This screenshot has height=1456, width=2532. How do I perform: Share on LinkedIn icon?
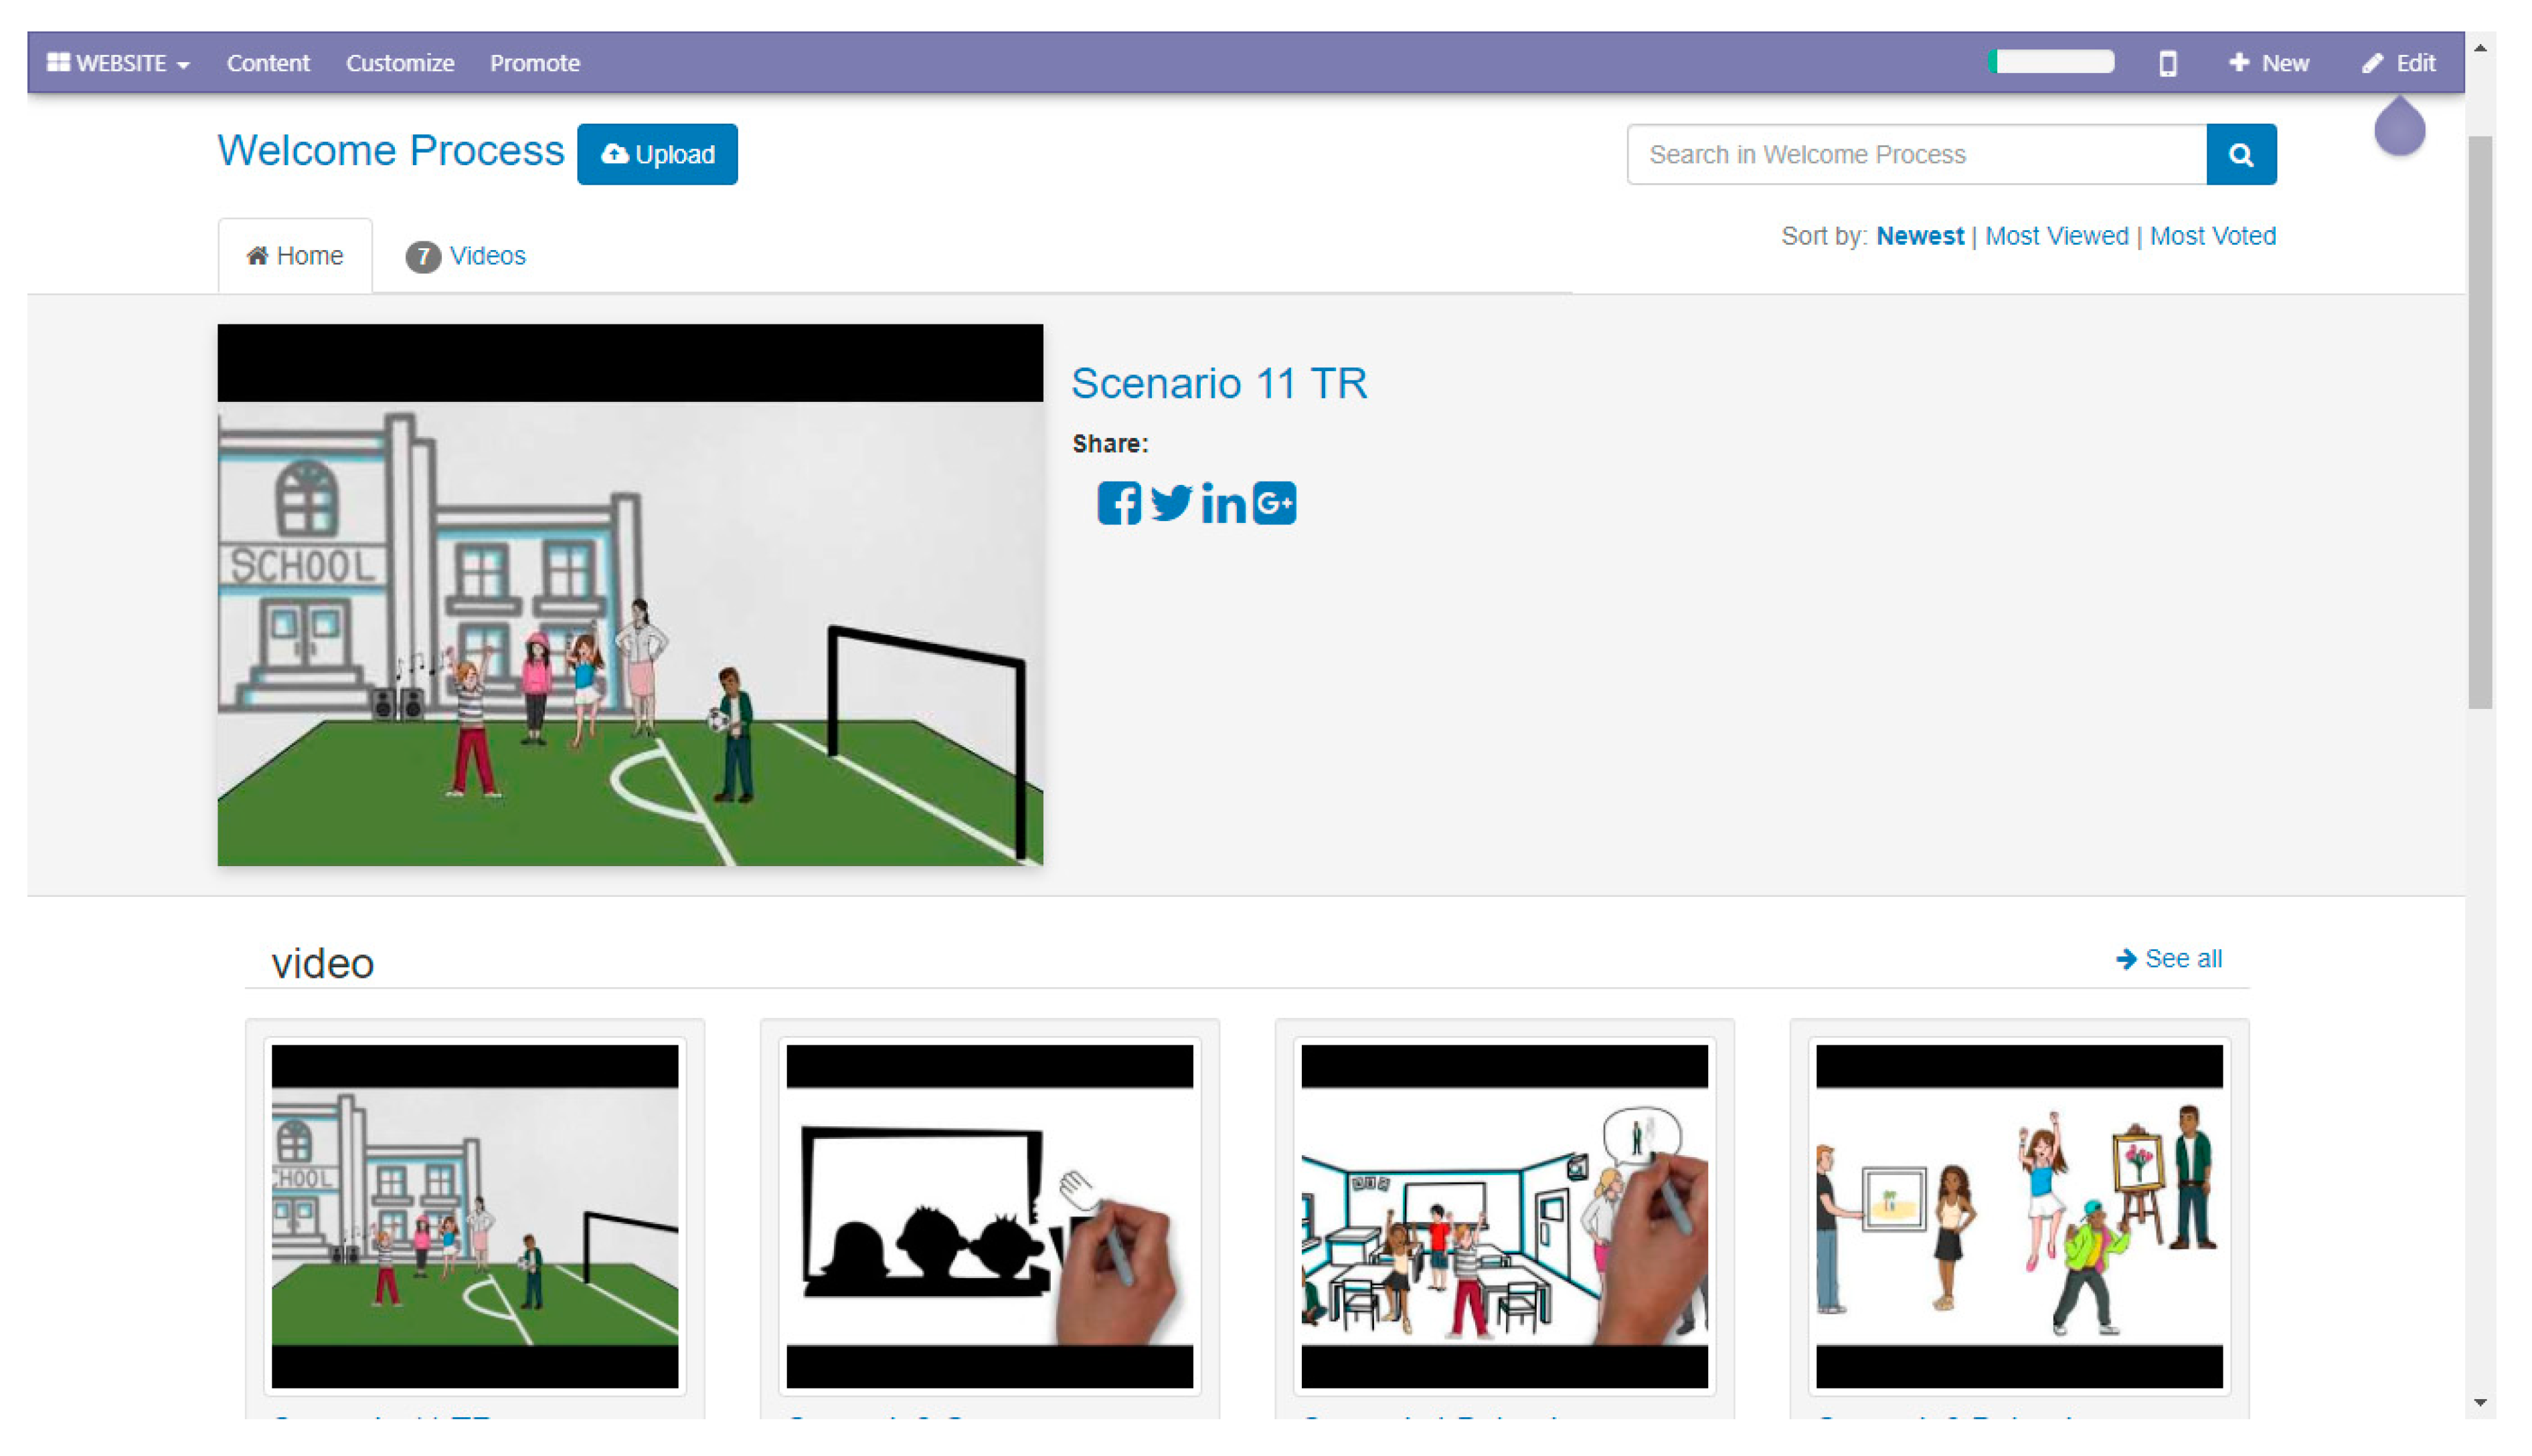[1222, 503]
